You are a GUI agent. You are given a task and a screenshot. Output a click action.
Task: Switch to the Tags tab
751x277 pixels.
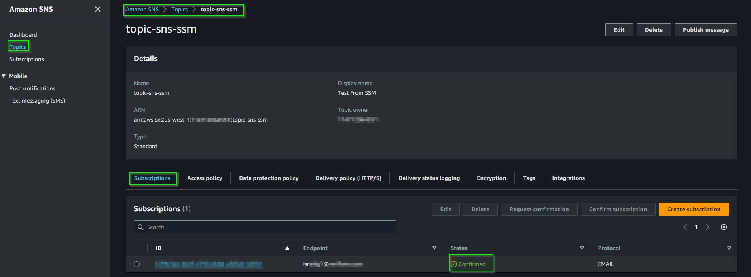[529, 178]
